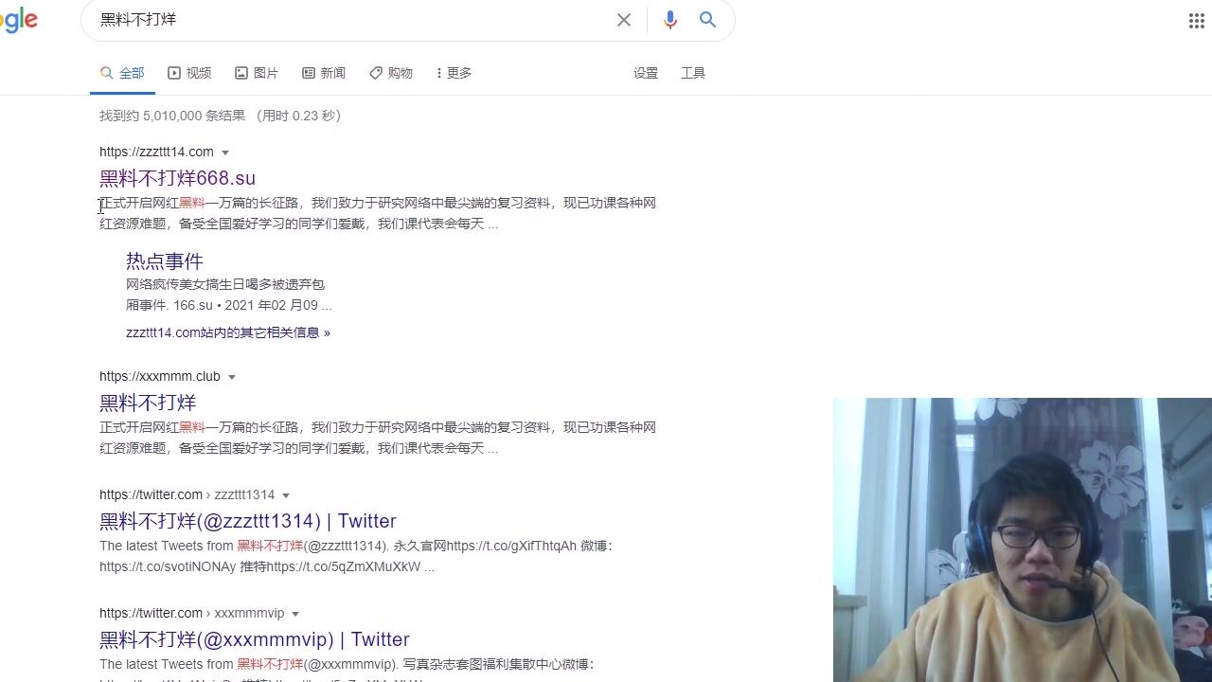Click zzzttt14.com站内的其它相关信息 link

pyautogui.click(x=227, y=332)
